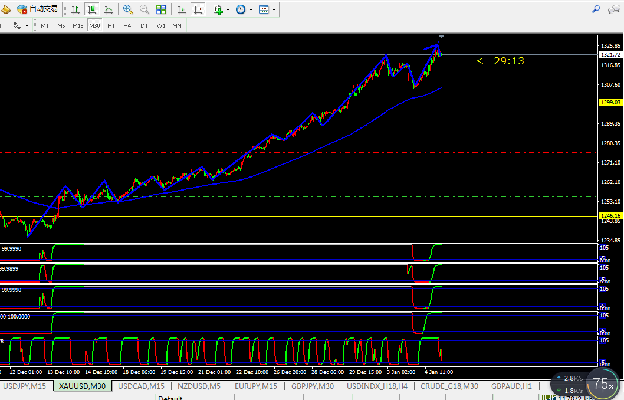Open MetaEditor with the yellow book icon

coord(5,9)
